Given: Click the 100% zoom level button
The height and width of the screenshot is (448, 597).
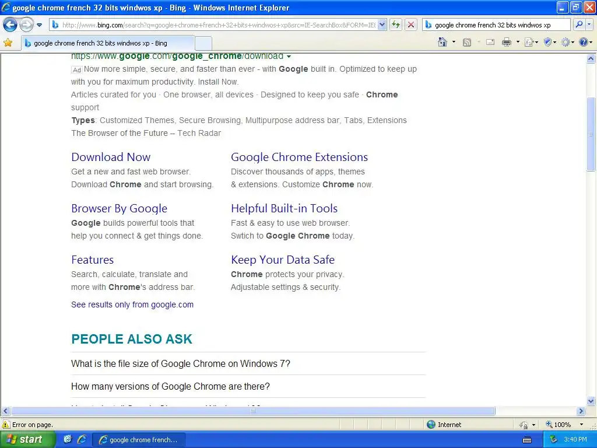Looking at the screenshot, I should tap(558, 425).
